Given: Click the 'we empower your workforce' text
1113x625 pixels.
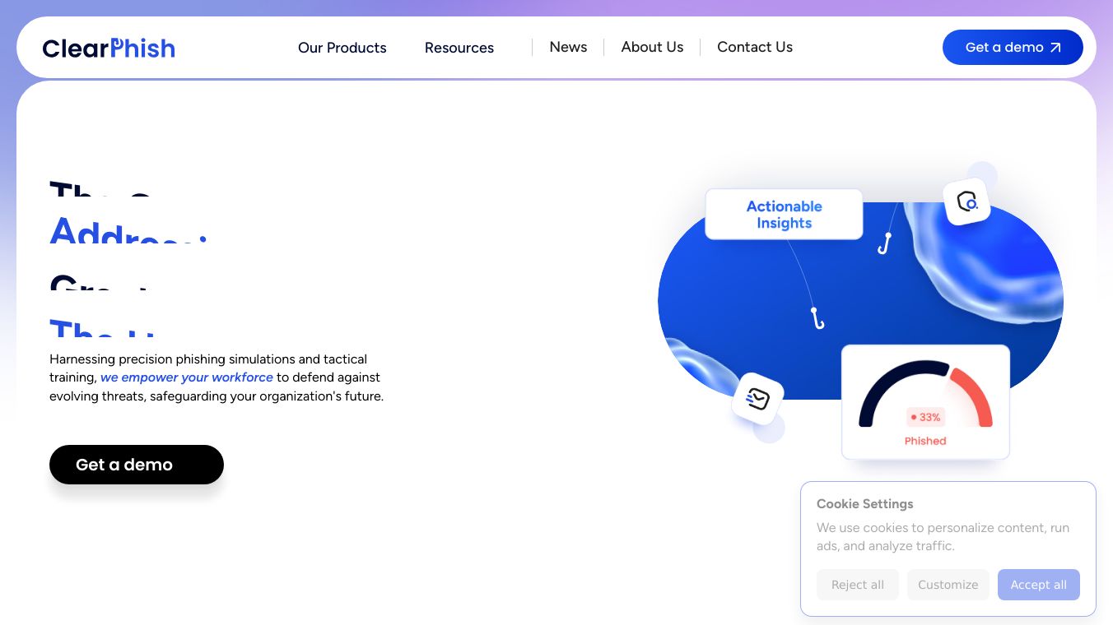Looking at the screenshot, I should 187,377.
